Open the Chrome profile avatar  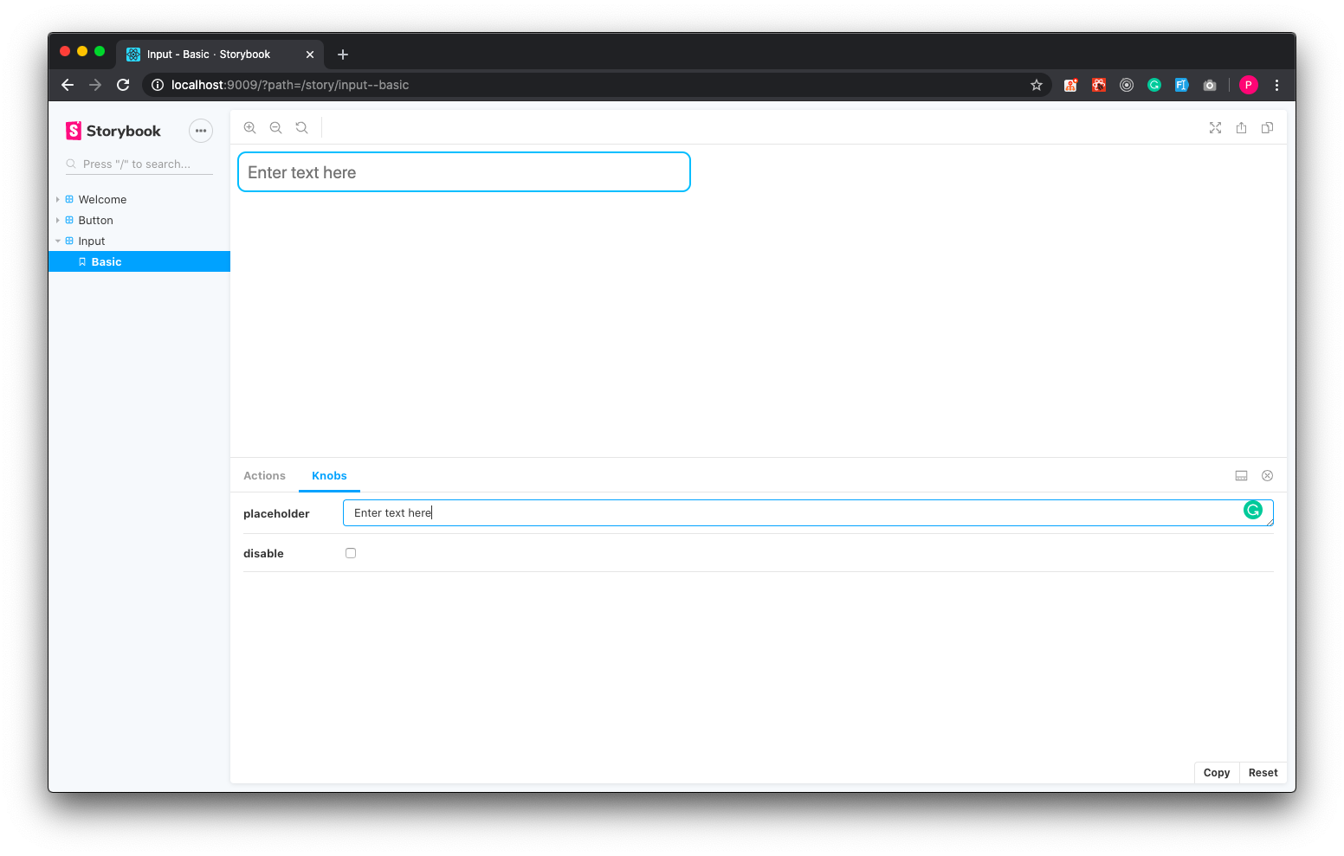click(1248, 85)
